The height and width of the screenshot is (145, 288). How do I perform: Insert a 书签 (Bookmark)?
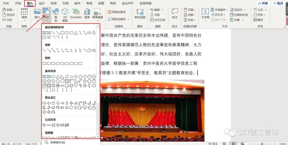tap(155, 15)
